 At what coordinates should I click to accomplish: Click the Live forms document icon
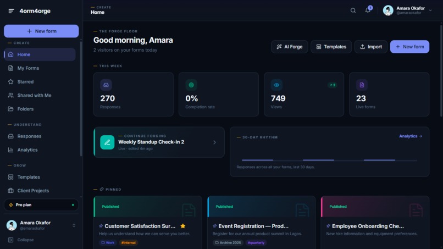(362, 85)
